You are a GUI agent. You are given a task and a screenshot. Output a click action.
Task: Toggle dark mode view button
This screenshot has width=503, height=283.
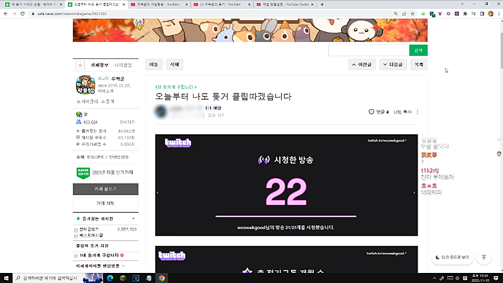[x=452, y=257]
